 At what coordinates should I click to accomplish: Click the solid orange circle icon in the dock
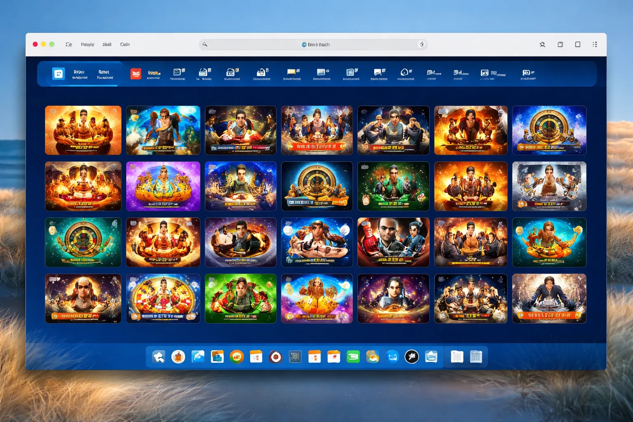click(237, 357)
